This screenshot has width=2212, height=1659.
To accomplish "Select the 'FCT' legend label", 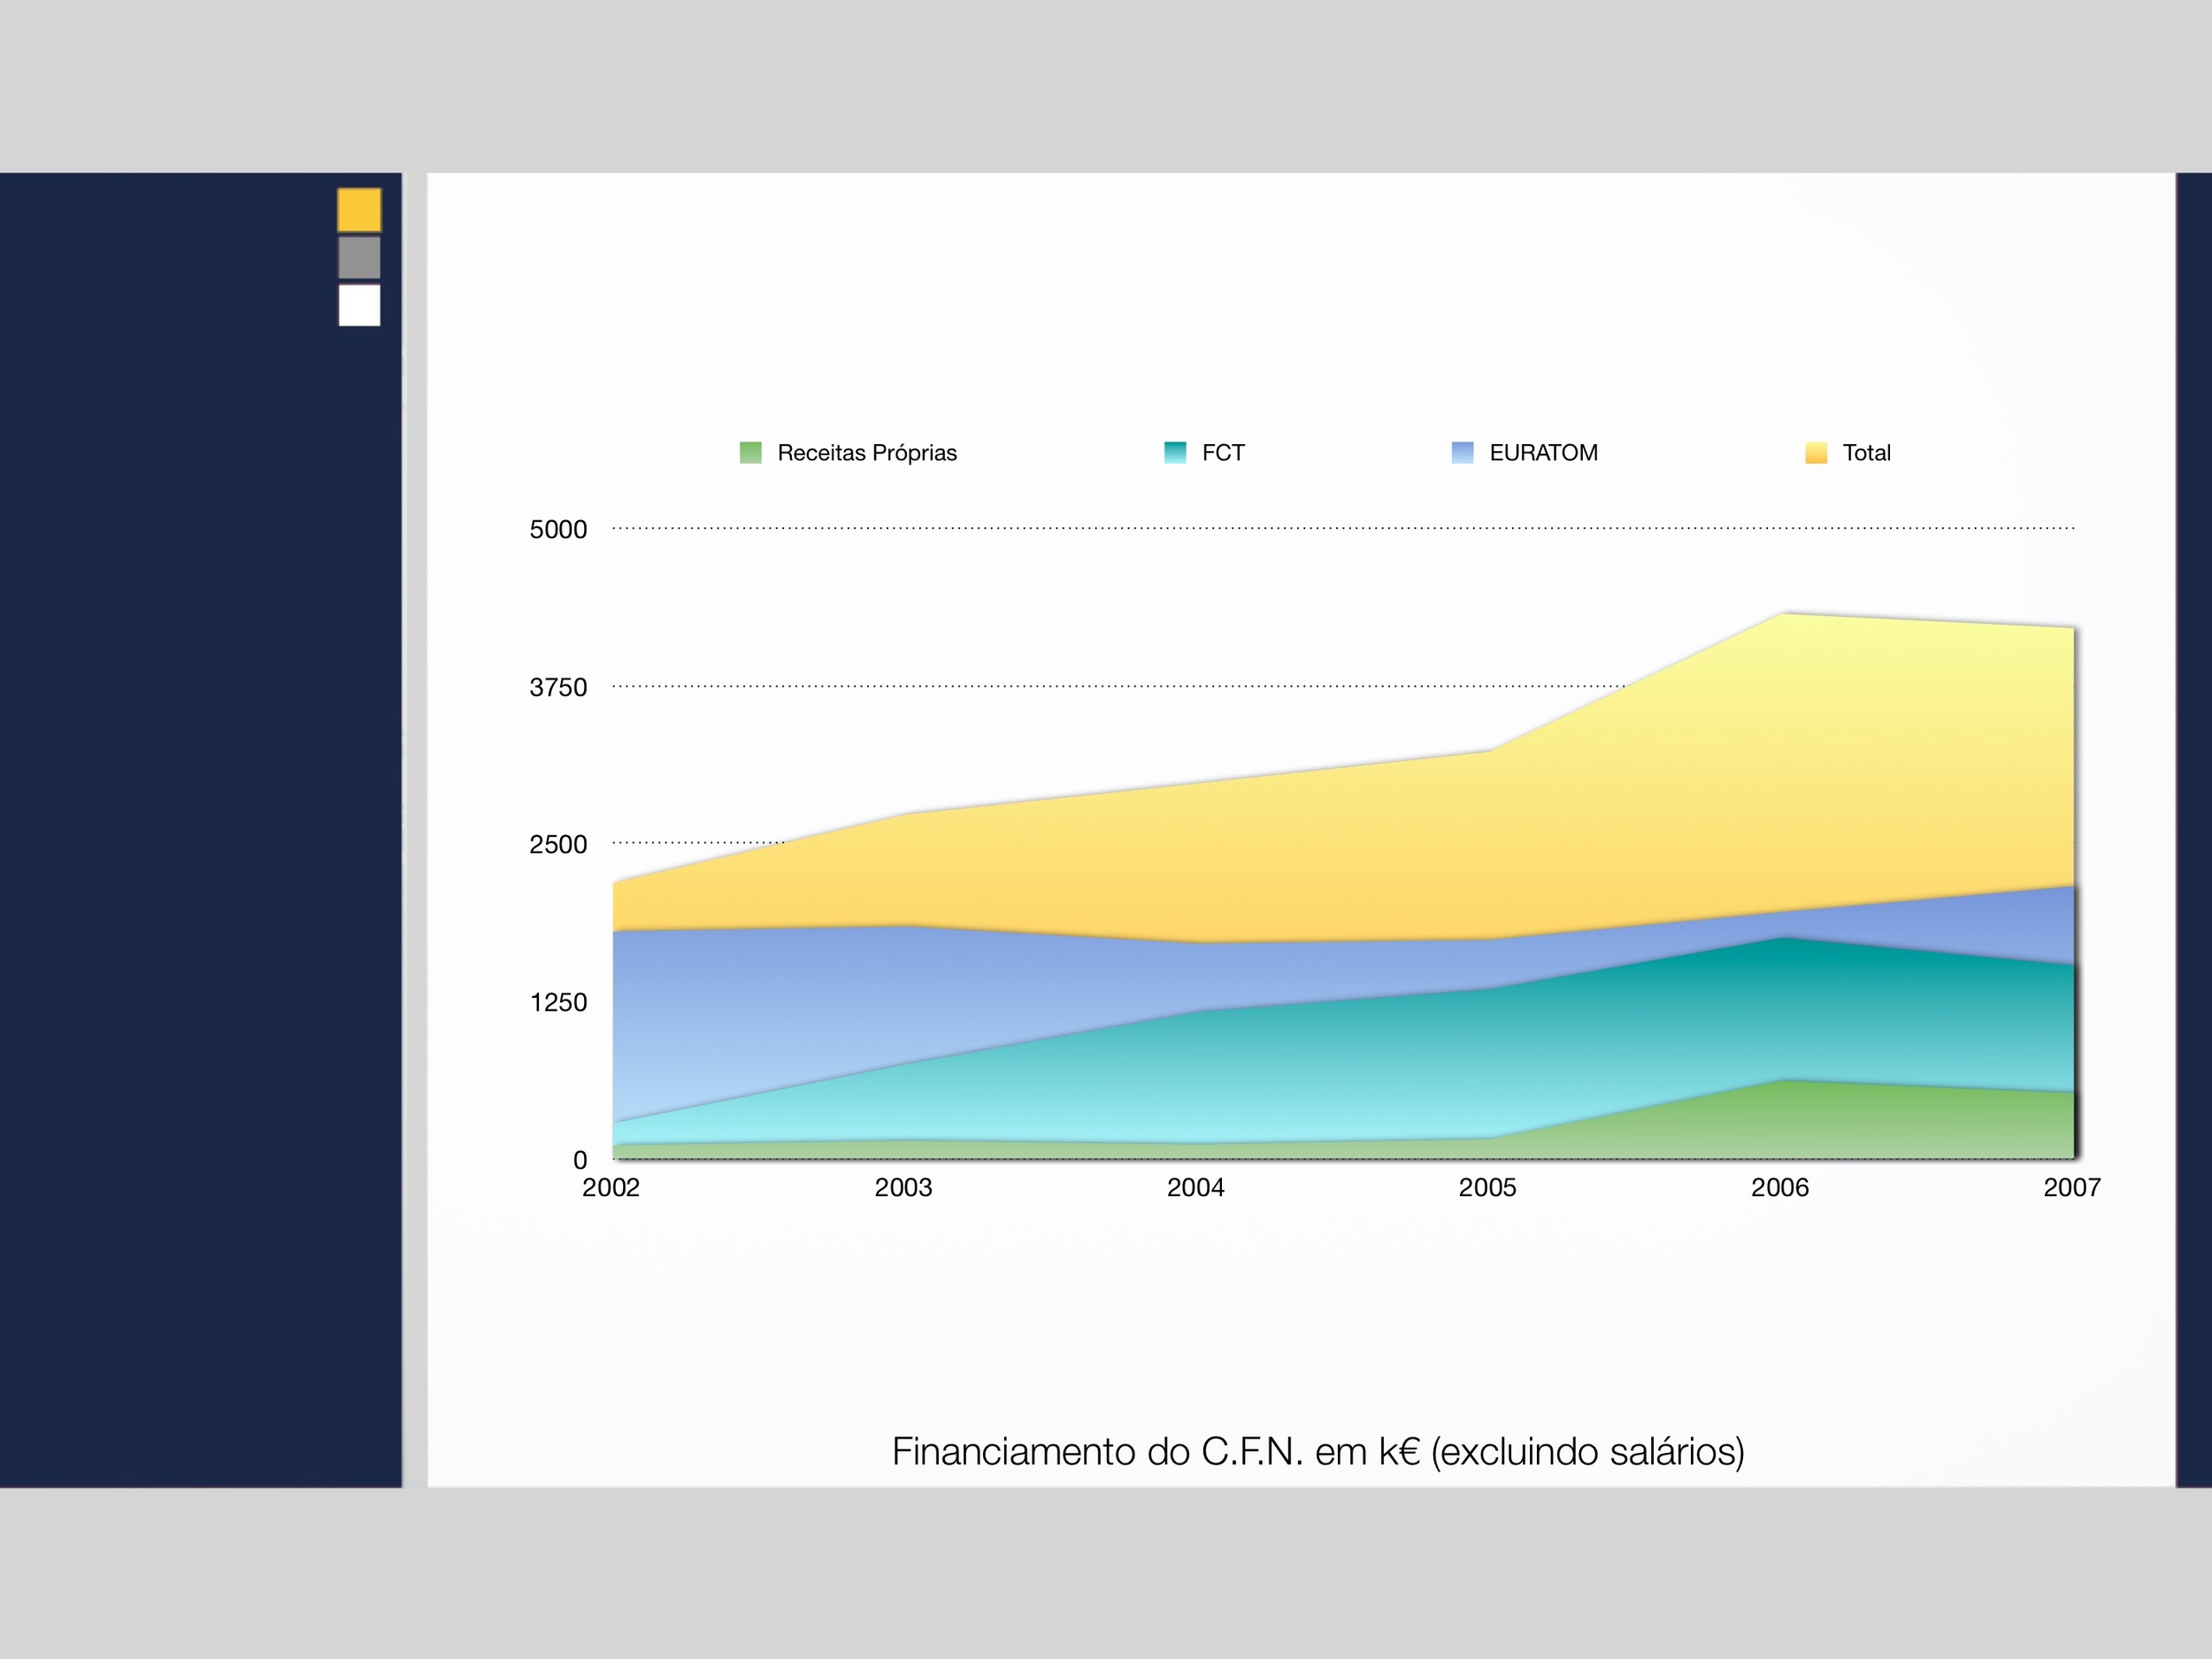I will pos(1223,453).
